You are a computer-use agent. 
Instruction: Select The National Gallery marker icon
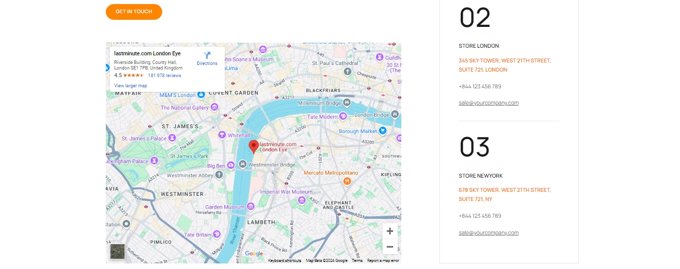tap(215, 108)
